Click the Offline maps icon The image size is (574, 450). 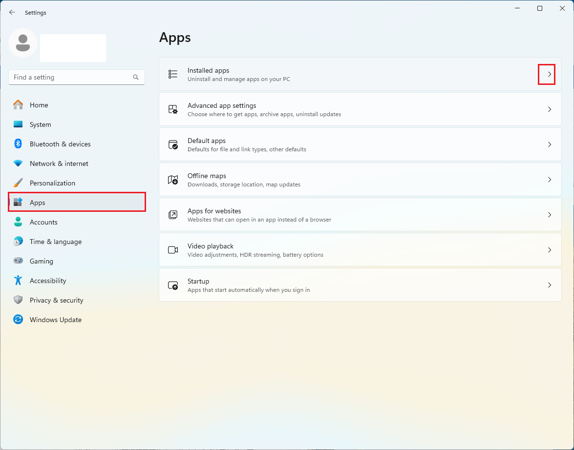coord(173,180)
